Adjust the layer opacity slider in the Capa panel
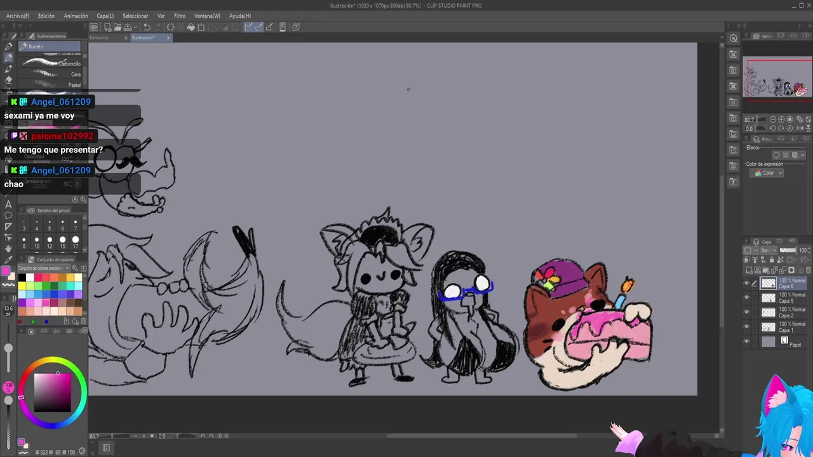Screen dimensions: 813x457 pyautogui.click(x=788, y=250)
